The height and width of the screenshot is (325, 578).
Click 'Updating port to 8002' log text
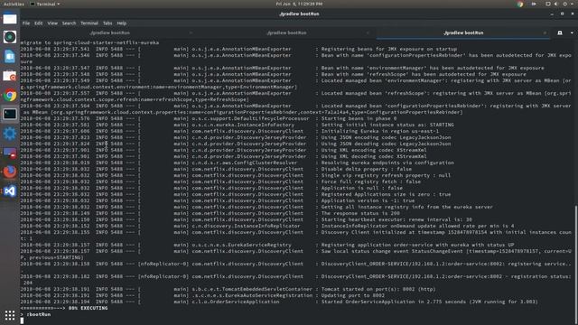tap(353, 295)
